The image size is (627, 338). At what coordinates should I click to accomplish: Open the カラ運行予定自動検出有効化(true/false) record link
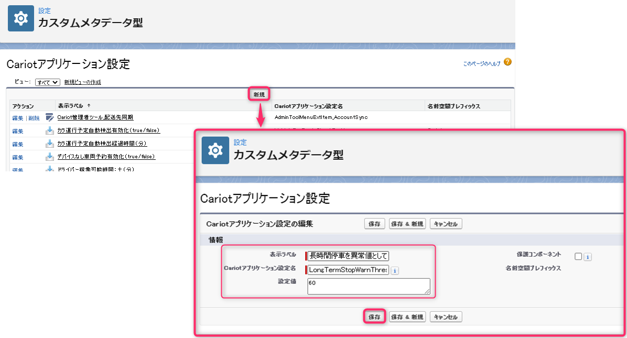pos(109,130)
